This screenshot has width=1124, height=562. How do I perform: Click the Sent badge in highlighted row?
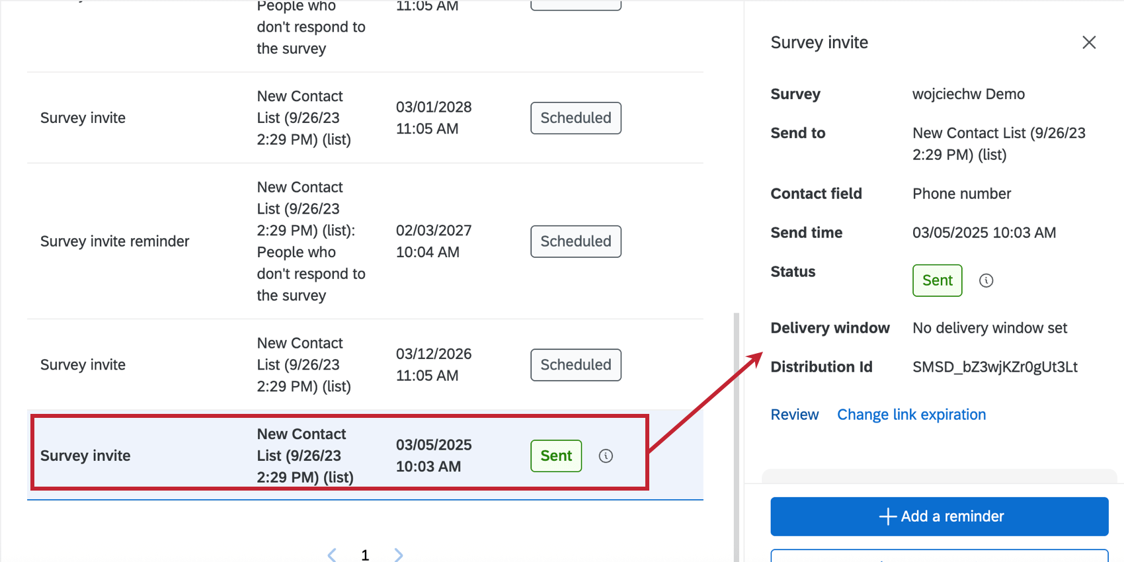556,456
